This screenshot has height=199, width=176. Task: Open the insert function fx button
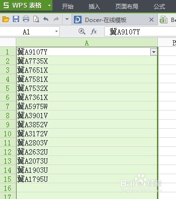93,32
